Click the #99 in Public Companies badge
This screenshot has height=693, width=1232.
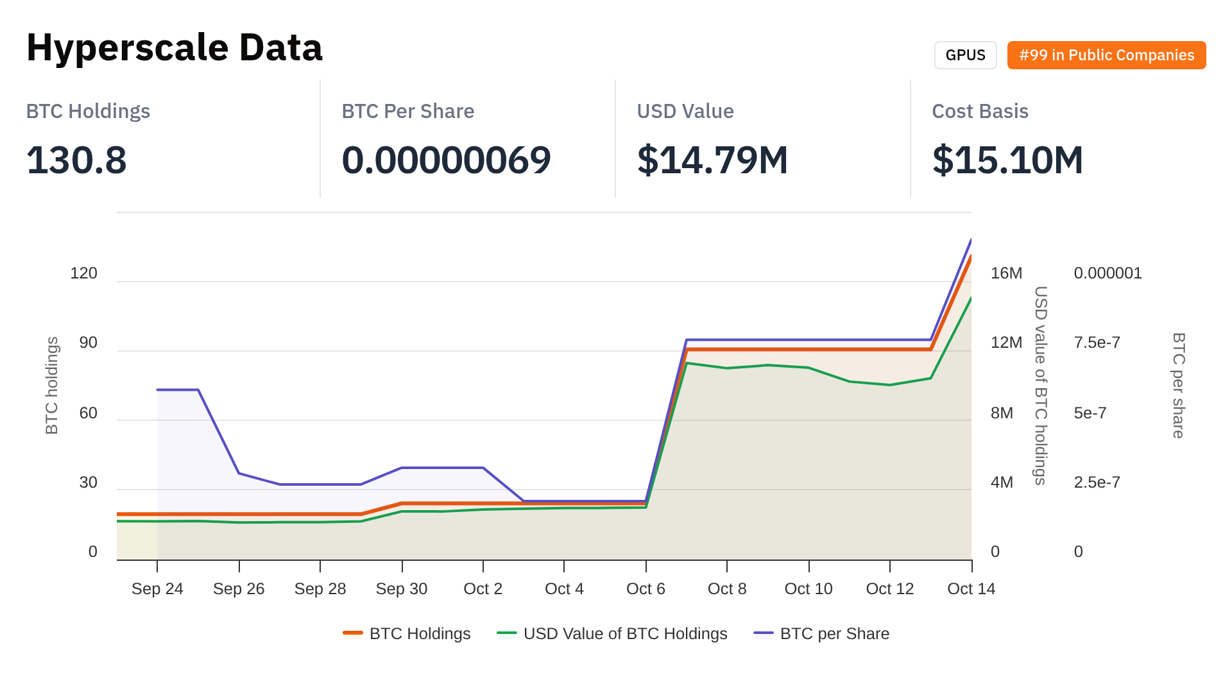(1106, 55)
